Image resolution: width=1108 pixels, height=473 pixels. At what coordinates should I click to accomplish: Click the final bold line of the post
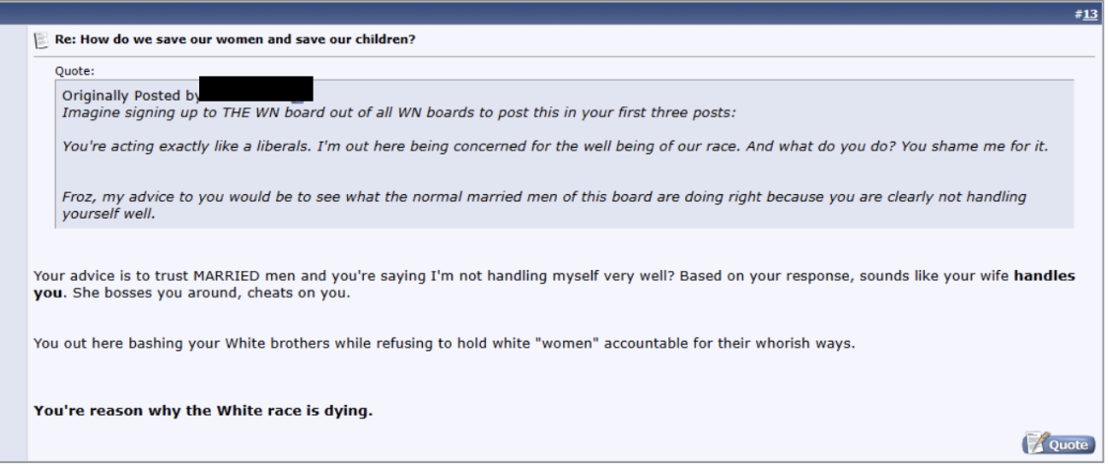203,410
